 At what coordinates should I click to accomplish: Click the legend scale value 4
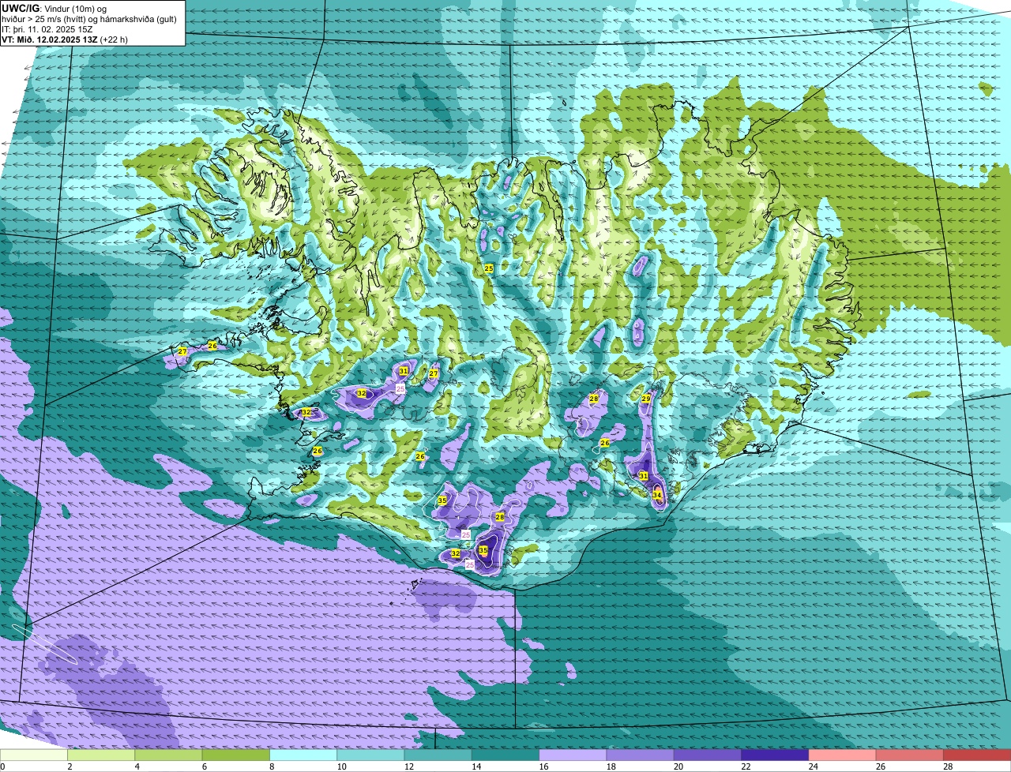tap(137, 766)
